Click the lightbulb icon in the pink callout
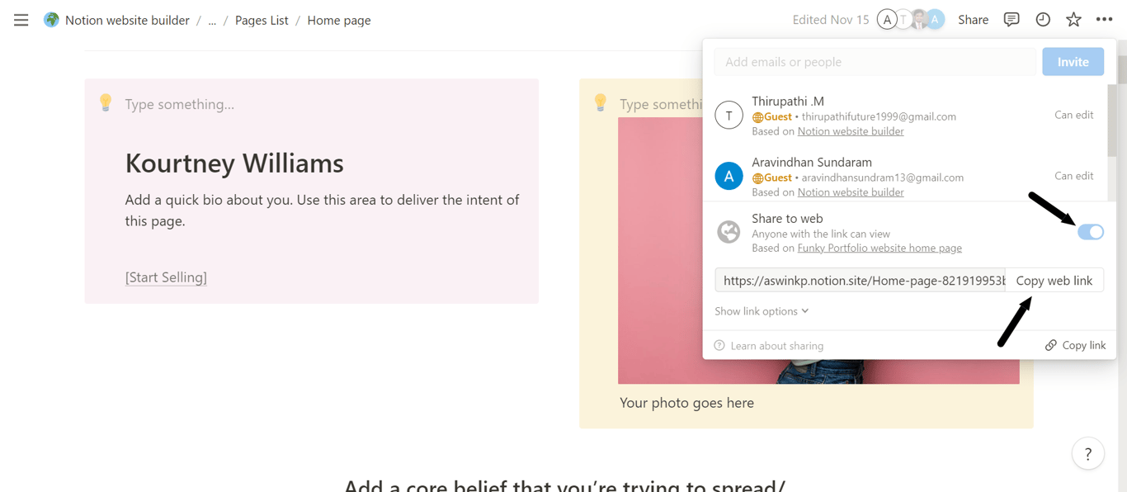 pyautogui.click(x=106, y=102)
